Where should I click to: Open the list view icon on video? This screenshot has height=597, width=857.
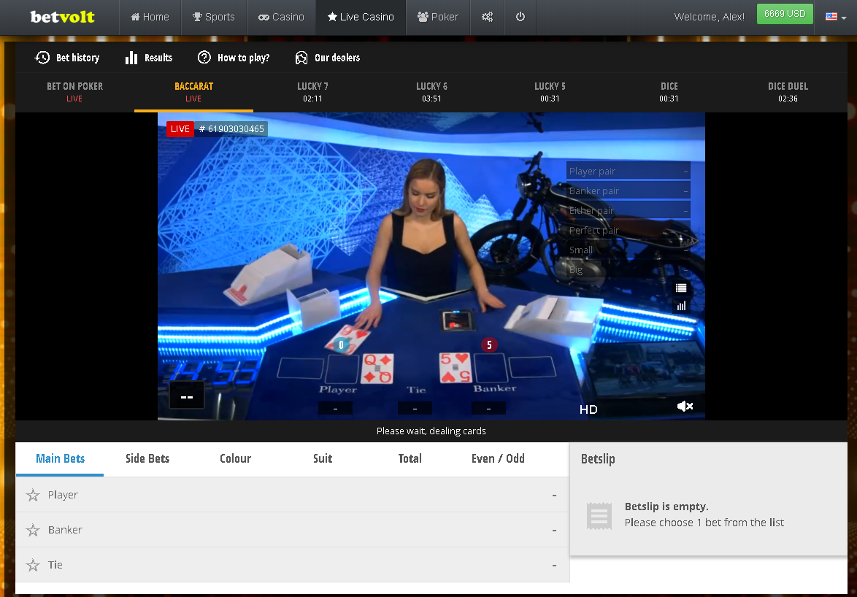681,288
